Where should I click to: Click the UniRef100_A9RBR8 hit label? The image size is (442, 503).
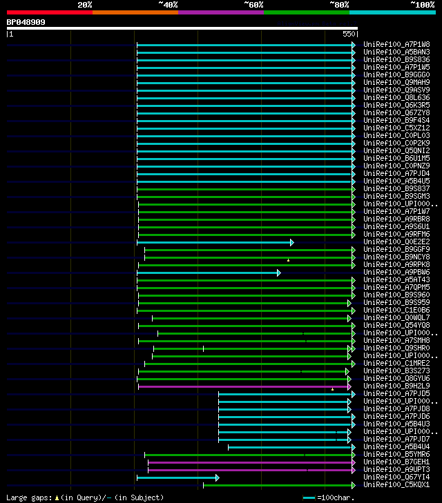click(x=396, y=219)
